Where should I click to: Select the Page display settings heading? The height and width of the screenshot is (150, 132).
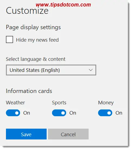tap(33, 28)
